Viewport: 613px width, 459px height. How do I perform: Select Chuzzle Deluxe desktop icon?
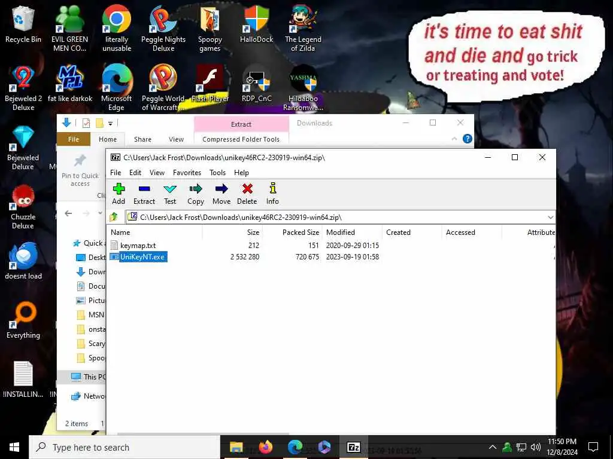(23, 207)
